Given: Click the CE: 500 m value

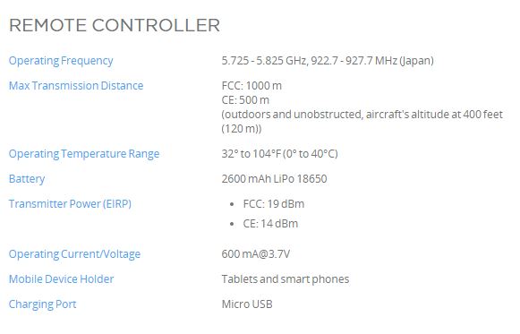Looking at the screenshot, I should (245, 99).
